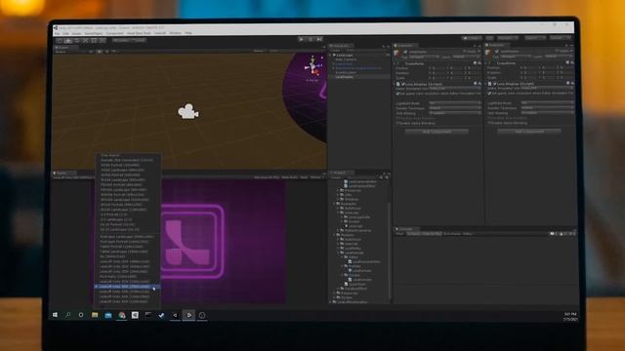Open the Windows Start menu
This screenshot has width=625, height=351.
click(55, 315)
